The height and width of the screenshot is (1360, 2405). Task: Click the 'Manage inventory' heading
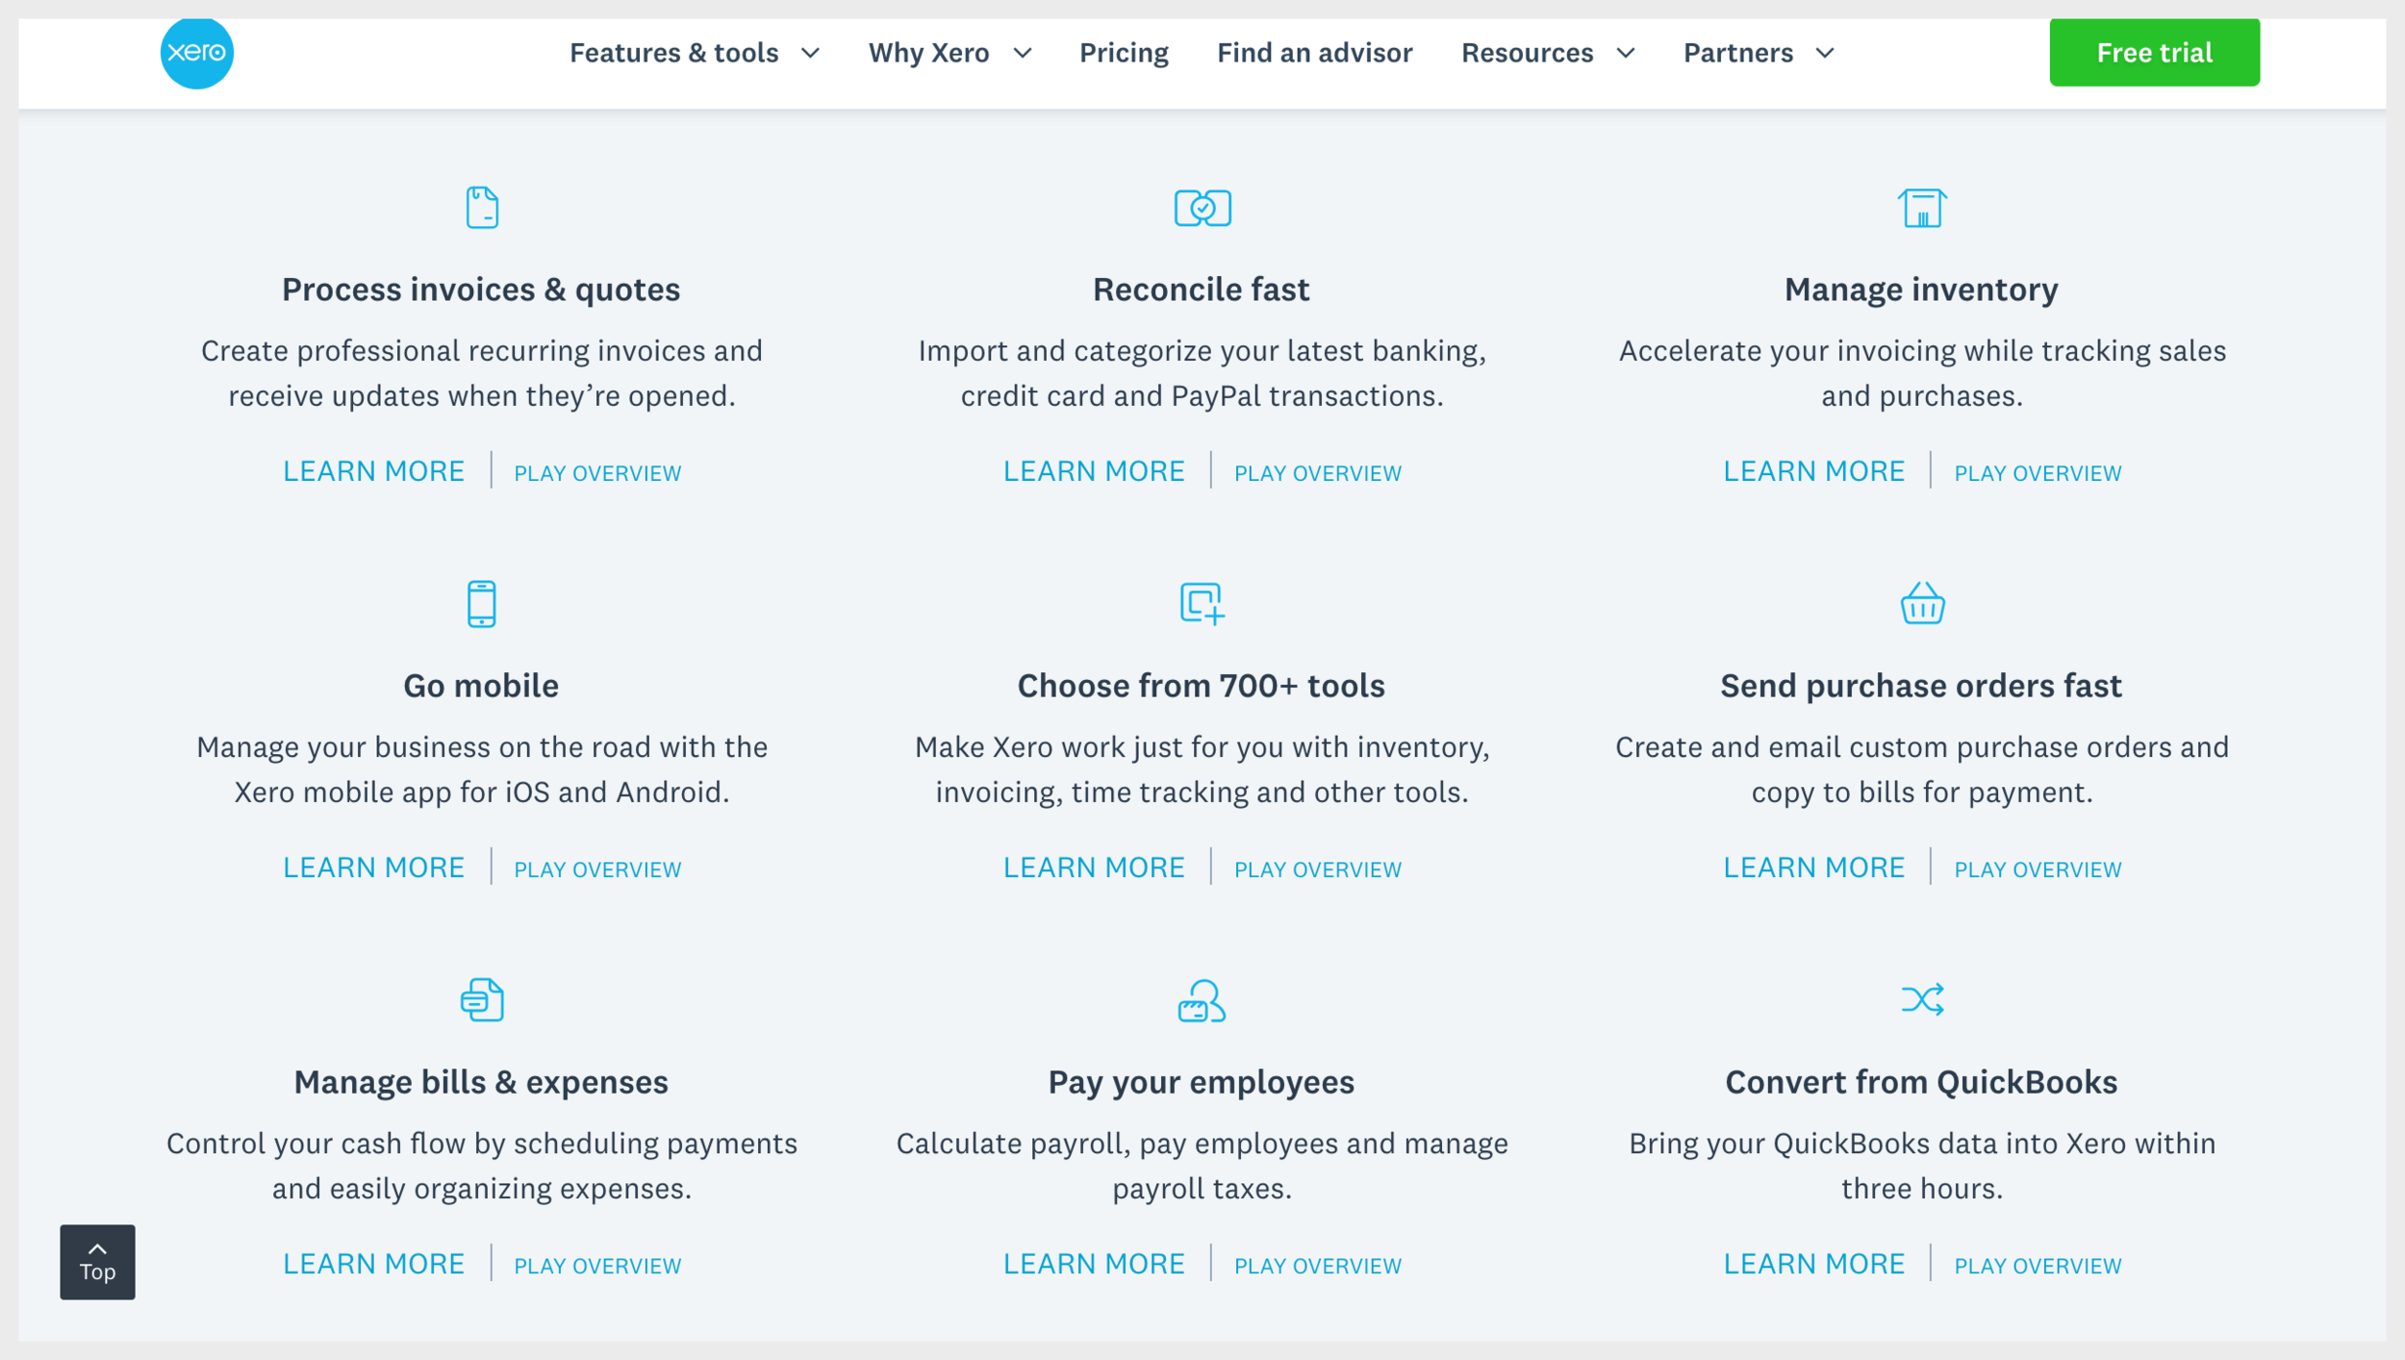[1921, 290]
